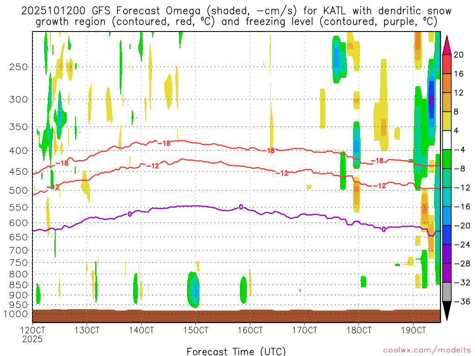Click the black arrow below the colorbar
475x356 pixels.
(x=447, y=311)
